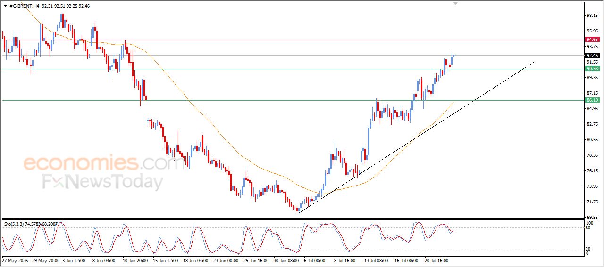604x267 pixels.
Task: Click the 80.55 price axis value
Action: [592, 140]
